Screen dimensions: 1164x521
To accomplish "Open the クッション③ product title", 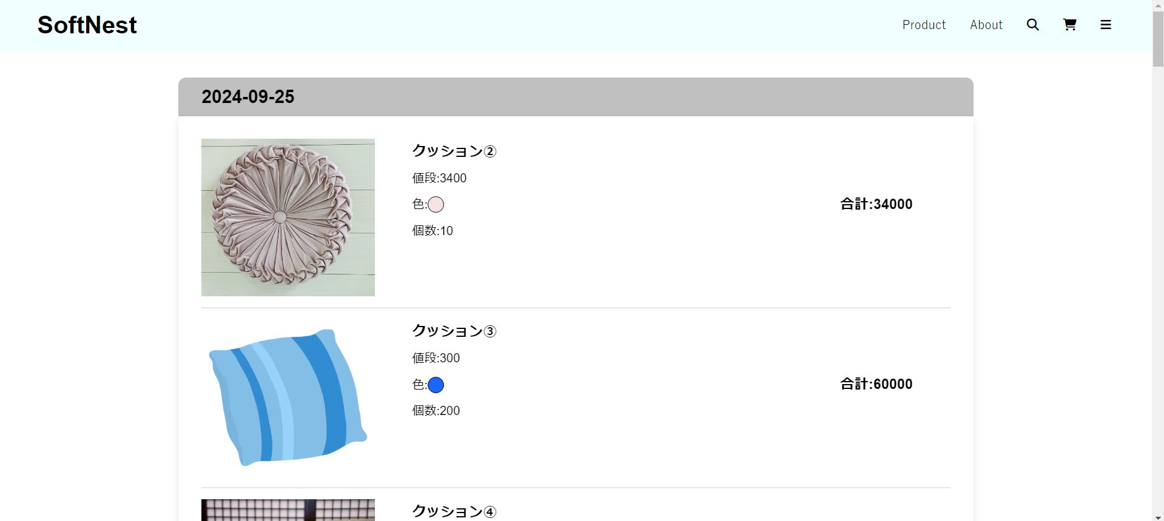I will 454,331.
